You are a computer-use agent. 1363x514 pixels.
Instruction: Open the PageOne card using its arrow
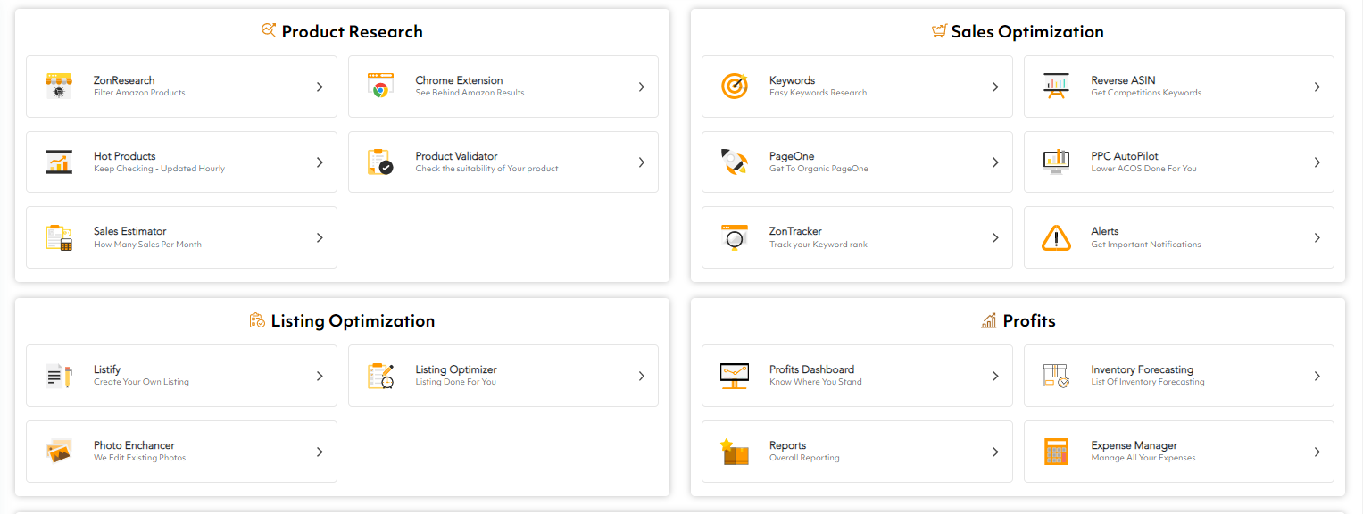point(995,162)
